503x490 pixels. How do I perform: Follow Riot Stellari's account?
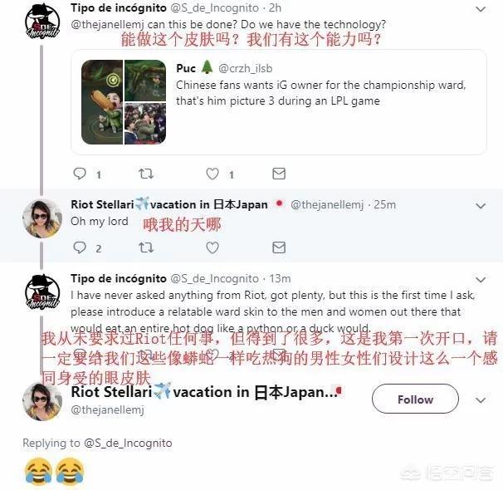click(415, 399)
